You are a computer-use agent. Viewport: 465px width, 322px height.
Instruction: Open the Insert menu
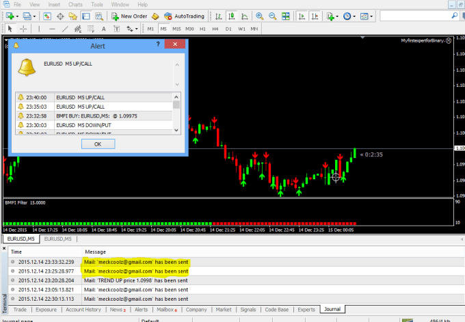coord(54,5)
